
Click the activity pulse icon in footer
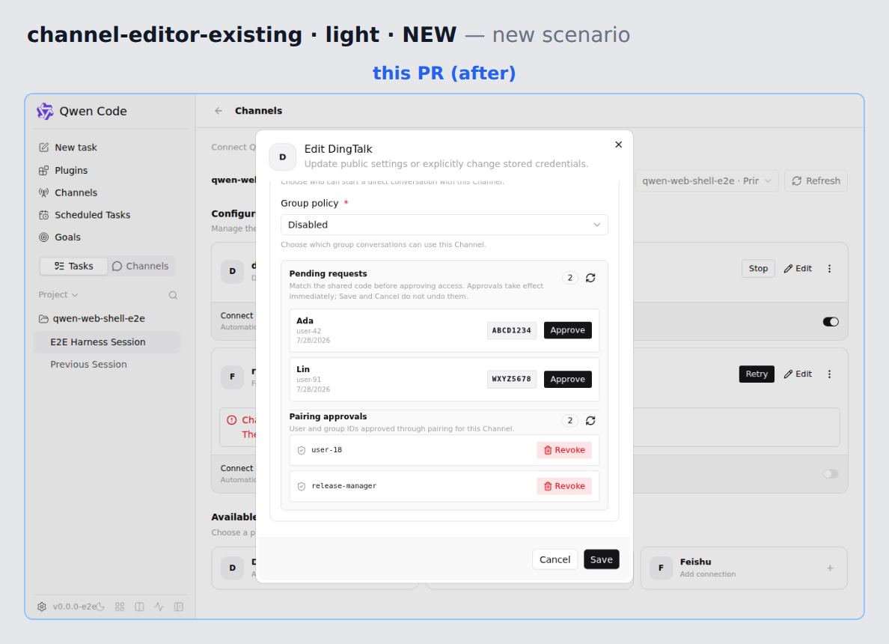(159, 607)
